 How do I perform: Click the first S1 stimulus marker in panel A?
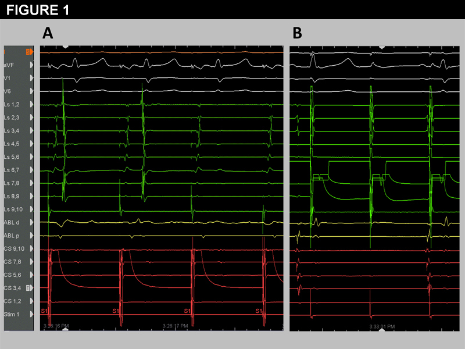[x=44, y=312]
